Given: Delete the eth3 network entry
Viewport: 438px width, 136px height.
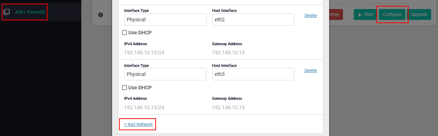Looking at the screenshot, I should tap(311, 71).
